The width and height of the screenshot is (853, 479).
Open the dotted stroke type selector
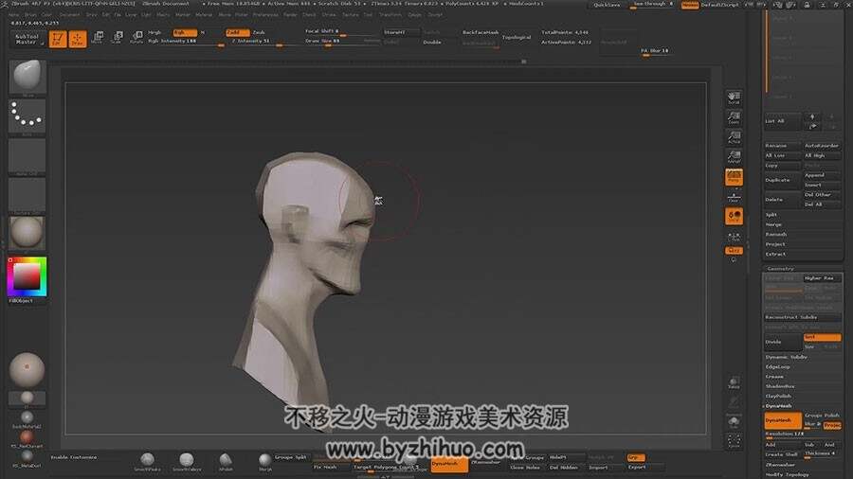click(x=27, y=116)
